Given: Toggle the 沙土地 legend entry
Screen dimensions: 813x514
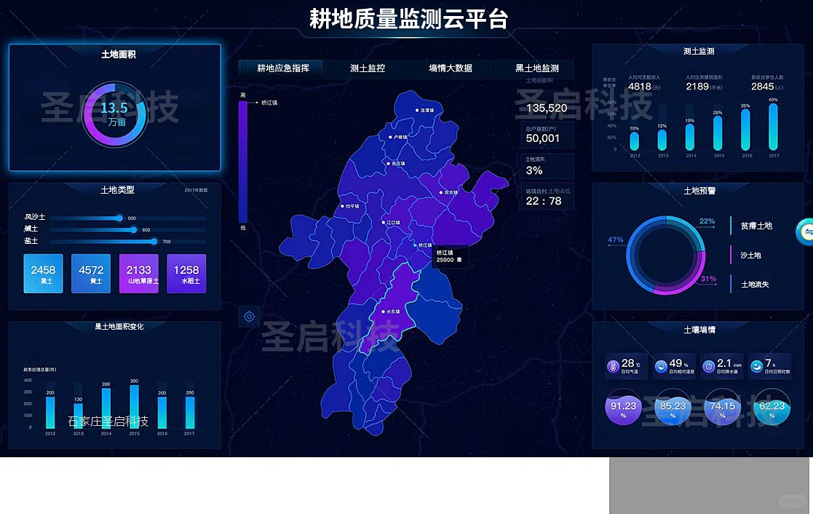Looking at the screenshot, I should (x=750, y=255).
